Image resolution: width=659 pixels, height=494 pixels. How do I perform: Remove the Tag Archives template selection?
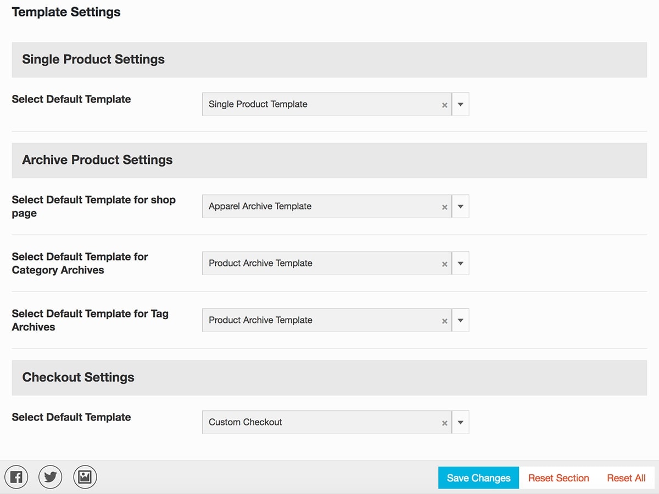[x=445, y=321]
